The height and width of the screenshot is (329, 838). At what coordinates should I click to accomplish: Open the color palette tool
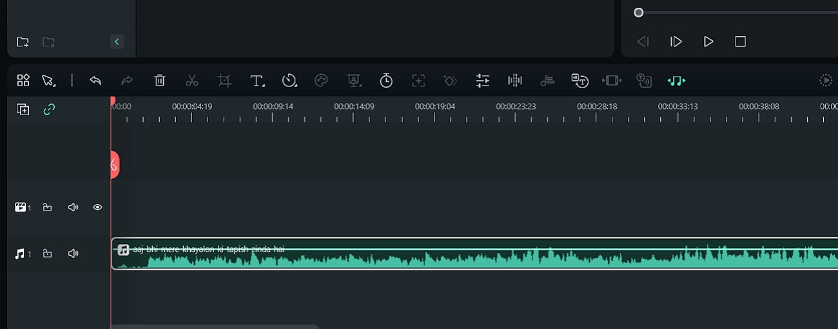click(321, 80)
